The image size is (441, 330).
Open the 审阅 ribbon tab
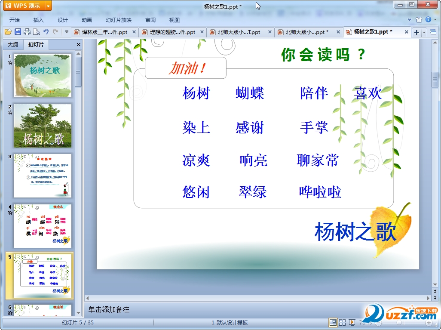coord(150,20)
